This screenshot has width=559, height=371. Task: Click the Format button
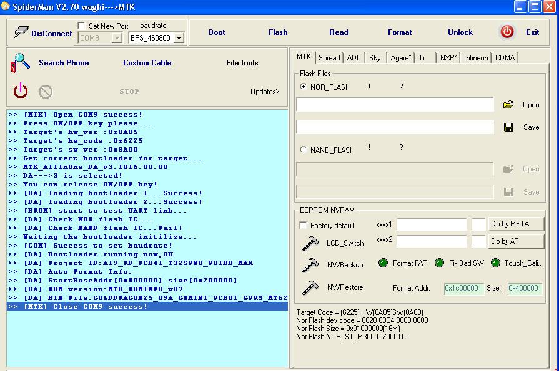tap(400, 32)
